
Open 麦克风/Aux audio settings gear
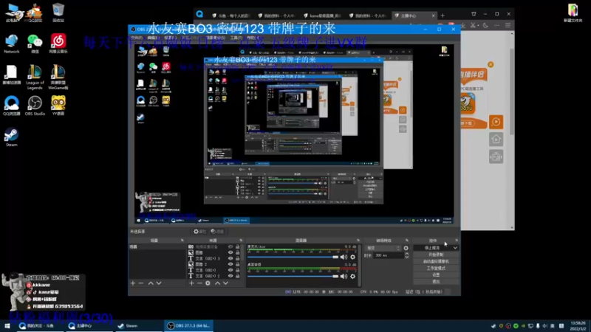[x=353, y=257]
